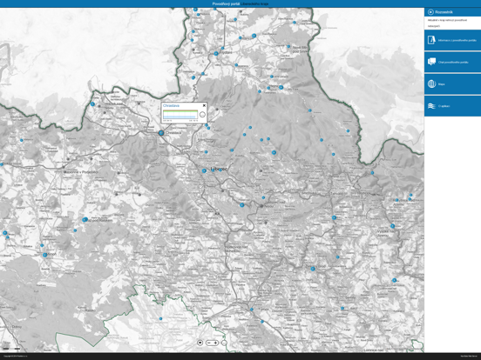Close the Chrastava popup with the X

click(204, 105)
